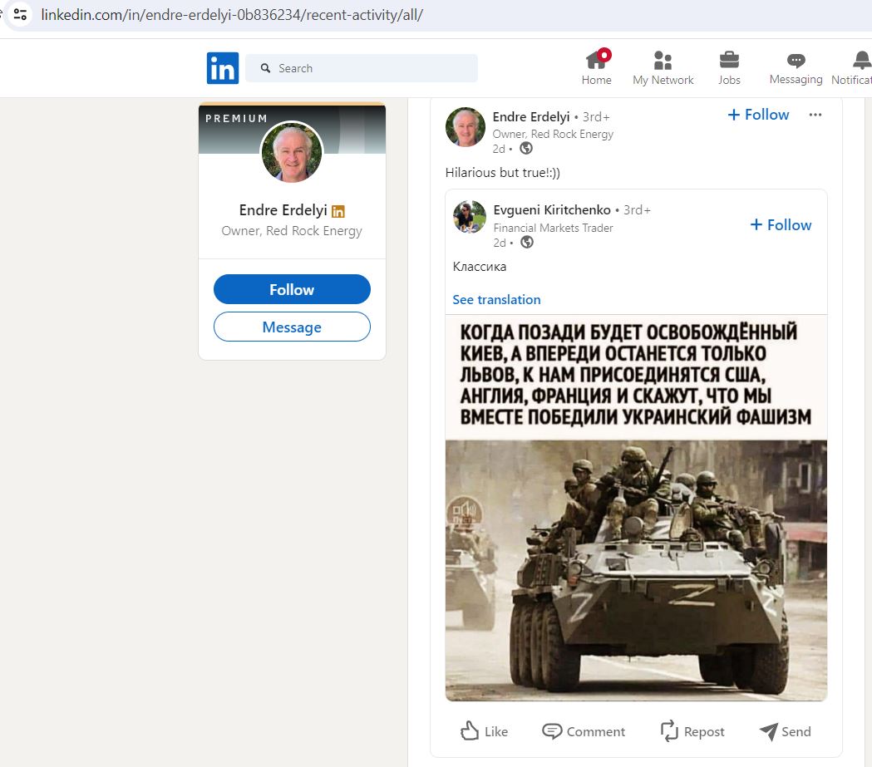Comment on the post
The width and height of the screenshot is (872, 767).
(x=584, y=731)
